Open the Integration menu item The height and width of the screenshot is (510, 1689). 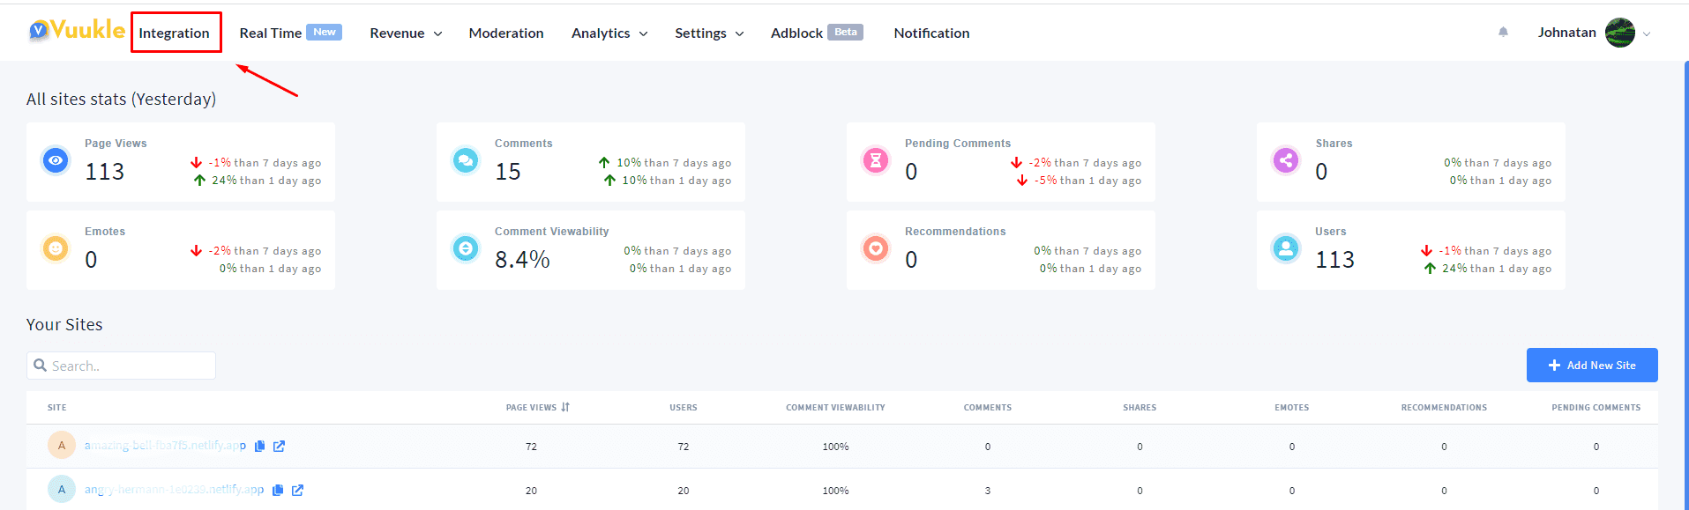pos(175,33)
